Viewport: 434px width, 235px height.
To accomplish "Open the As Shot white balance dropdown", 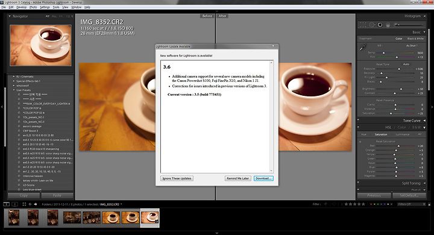I will coord(412,45).
